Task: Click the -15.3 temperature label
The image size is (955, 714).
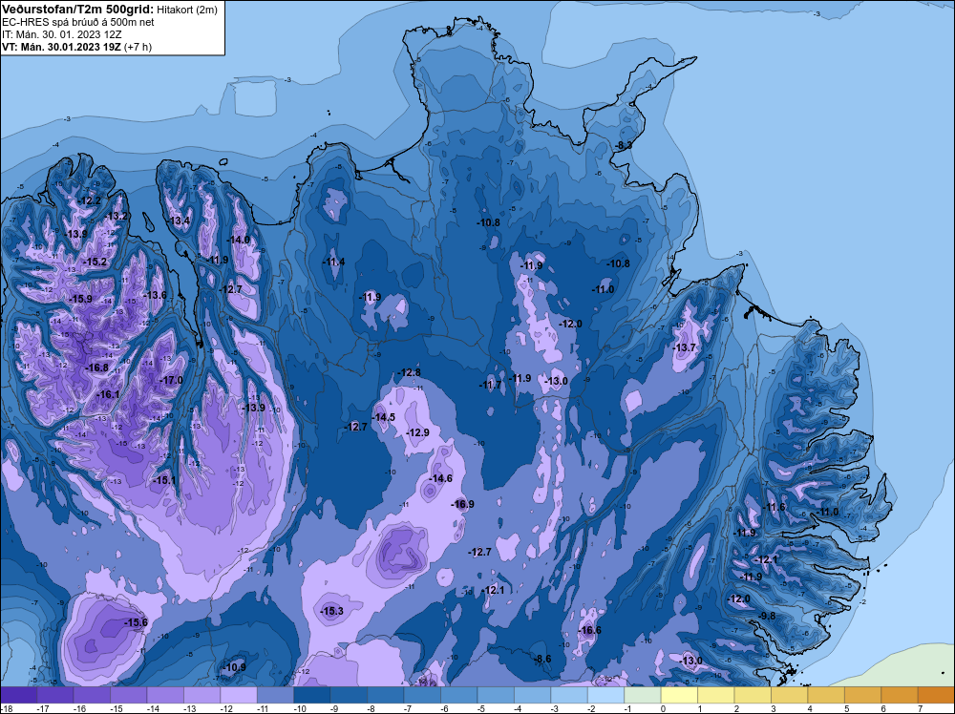Action: [332, 611]
